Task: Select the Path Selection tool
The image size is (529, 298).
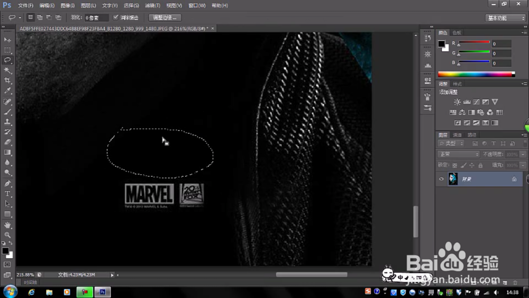Action: [x=7, y=204]
